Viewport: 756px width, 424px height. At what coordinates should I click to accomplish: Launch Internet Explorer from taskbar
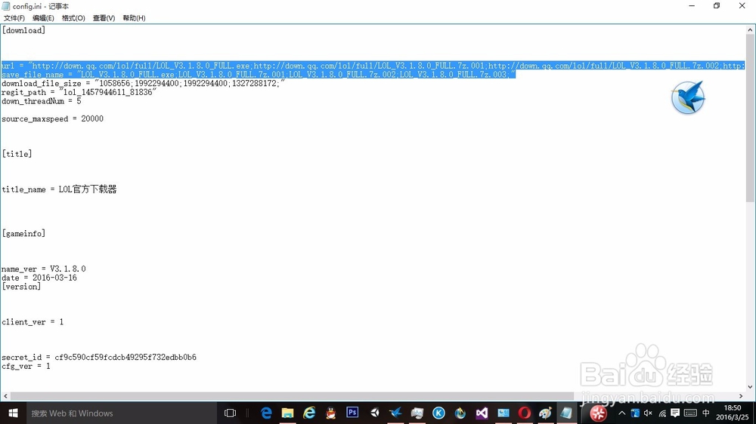309,413
